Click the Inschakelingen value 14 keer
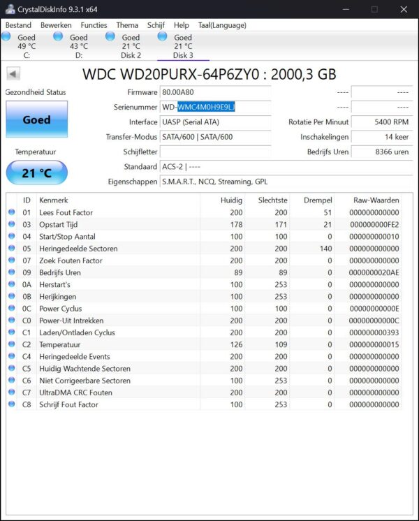Image resolution: width=419 pixels, height=521 pixels. [382, 137]
